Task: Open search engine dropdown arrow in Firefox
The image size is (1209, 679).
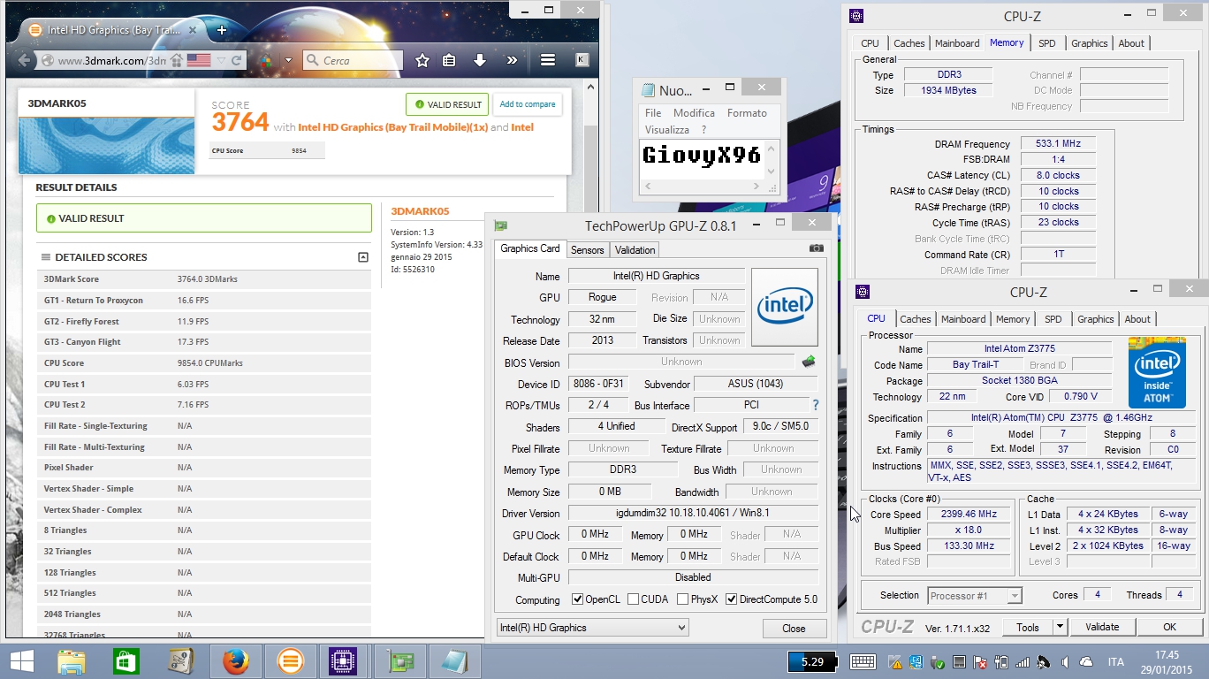Action: pos(288,60)
